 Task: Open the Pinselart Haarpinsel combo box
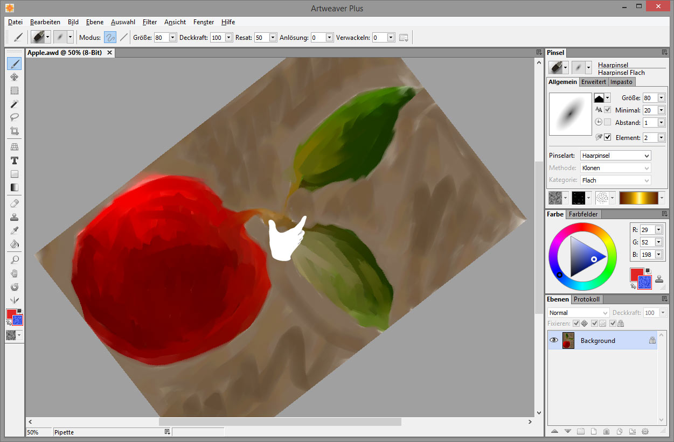coord(615,156)
